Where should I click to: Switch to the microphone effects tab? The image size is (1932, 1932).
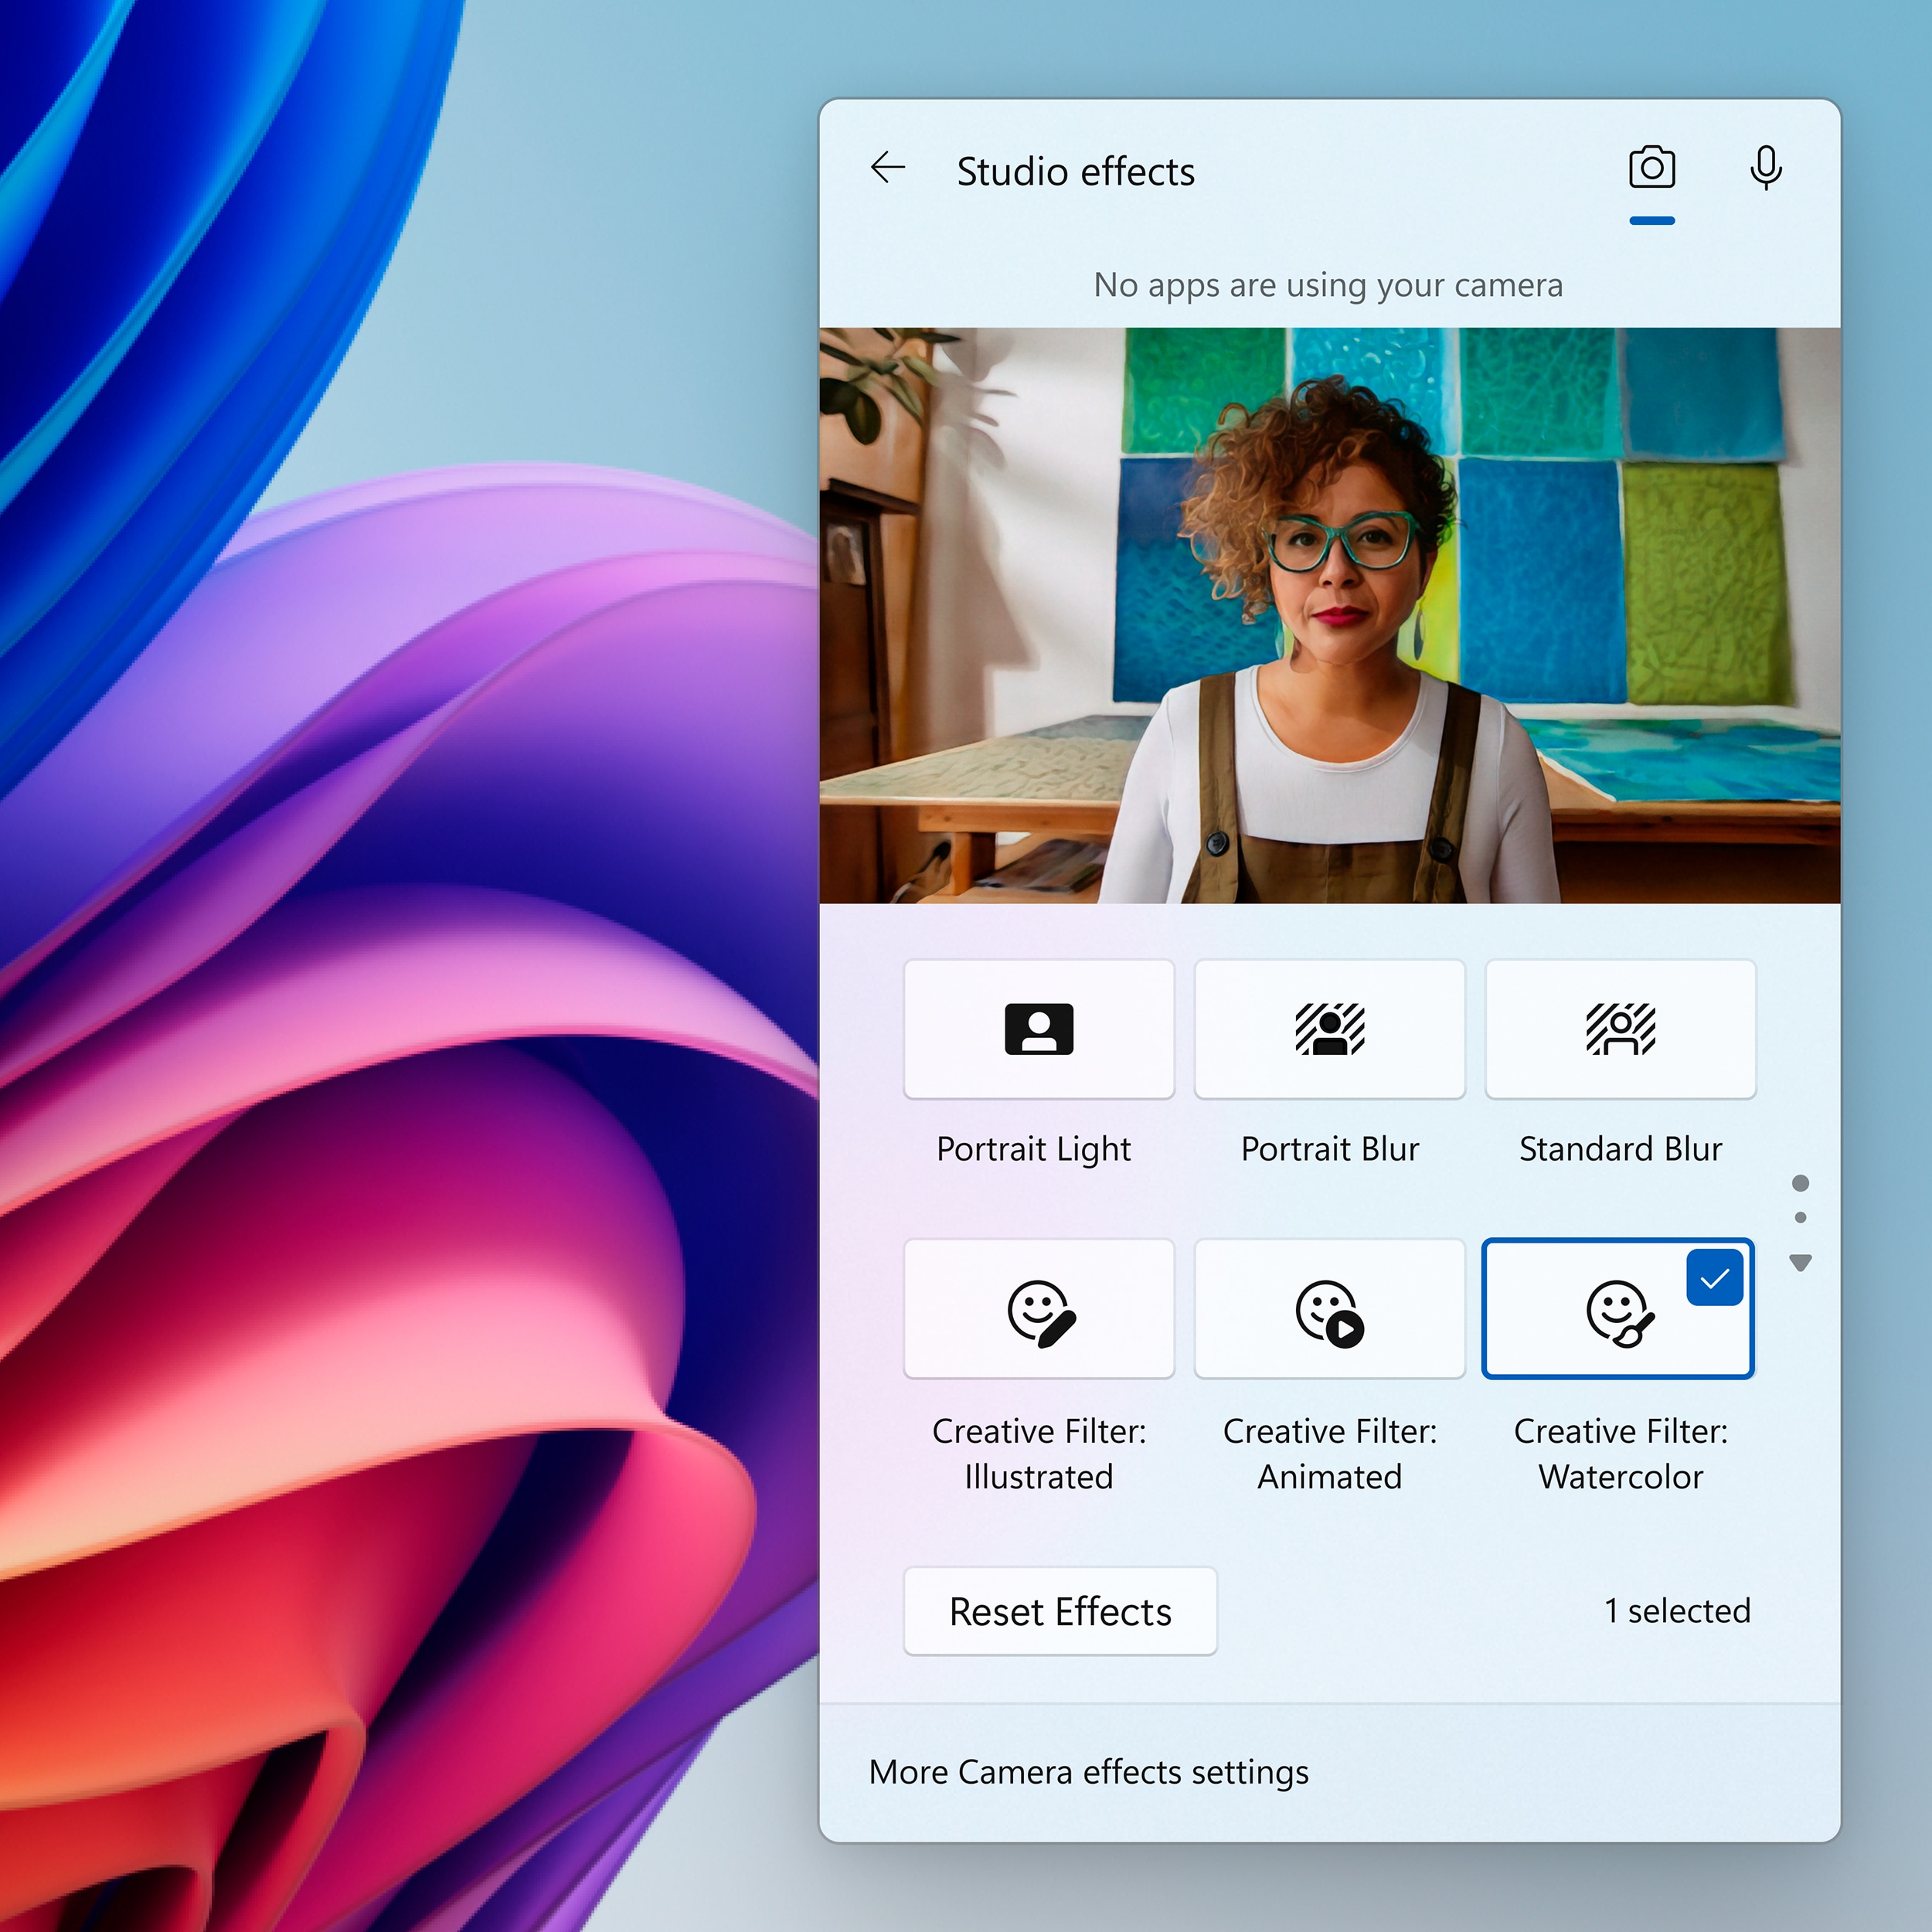coord(1766,168)
